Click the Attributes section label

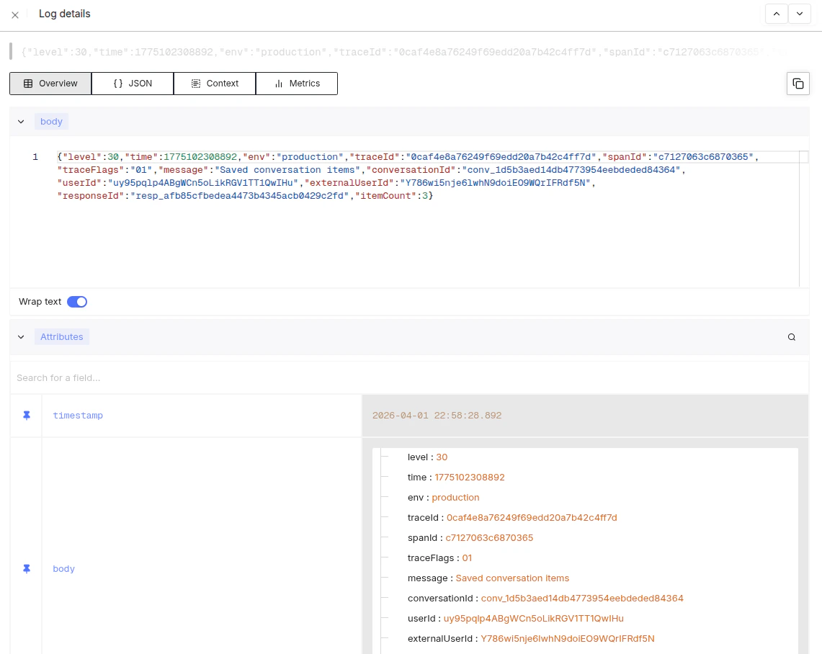pyautogui.click(x=62, y=337)
